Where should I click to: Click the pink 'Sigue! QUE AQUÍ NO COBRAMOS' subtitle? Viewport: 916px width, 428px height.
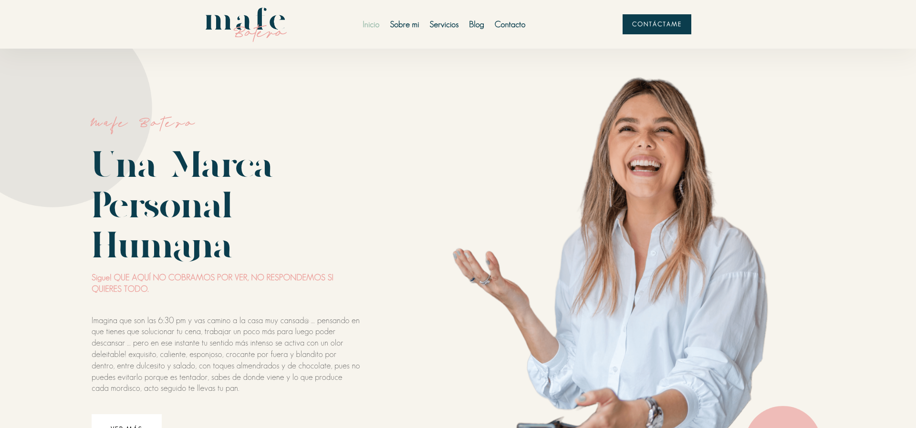coord(212,283)
